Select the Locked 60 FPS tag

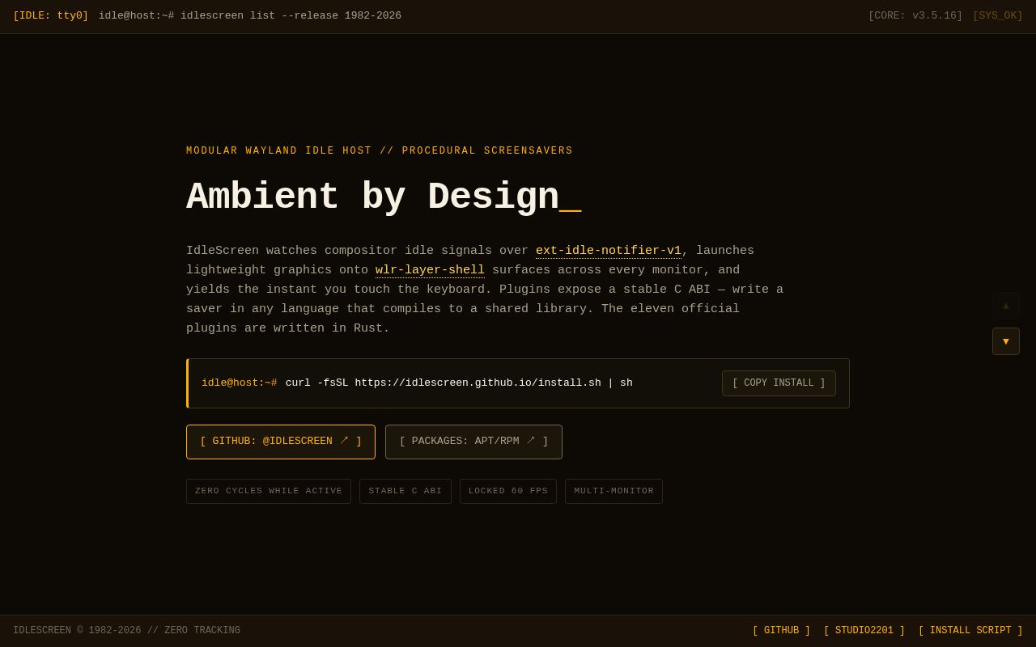pyautogui.click(x=508, y=491)
